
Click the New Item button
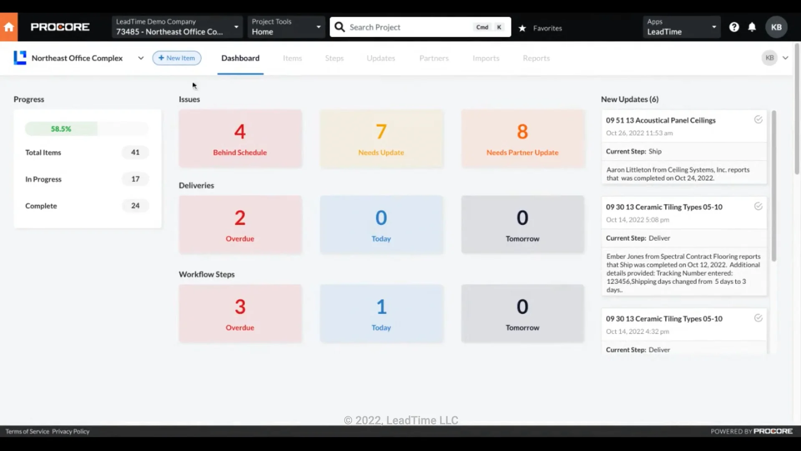coord(177,58)
